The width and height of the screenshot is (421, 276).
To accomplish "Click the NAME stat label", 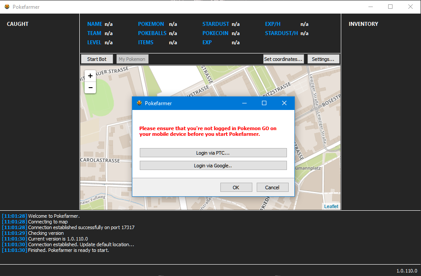I will (95, 24).
